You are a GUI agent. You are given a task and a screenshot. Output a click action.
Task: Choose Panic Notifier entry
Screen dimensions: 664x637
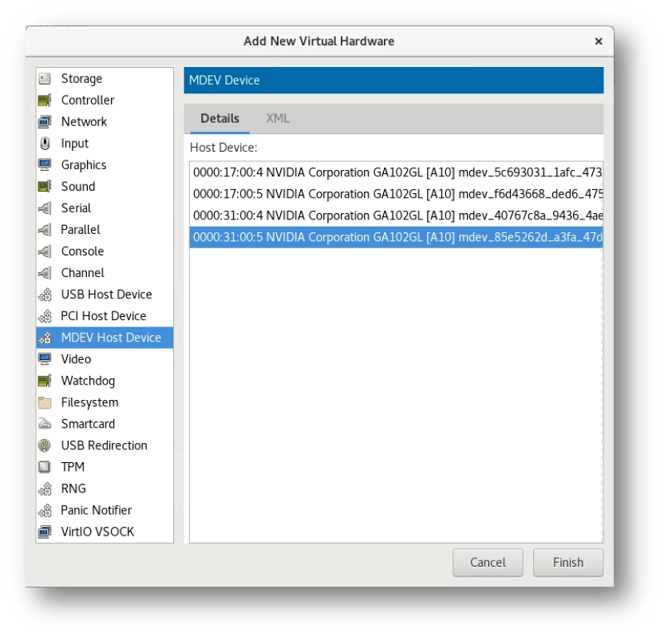coord(105,510)
